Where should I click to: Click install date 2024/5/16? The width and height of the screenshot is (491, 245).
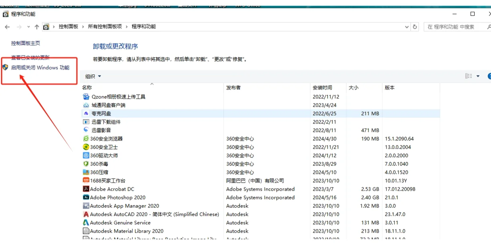tap(326, 197)
